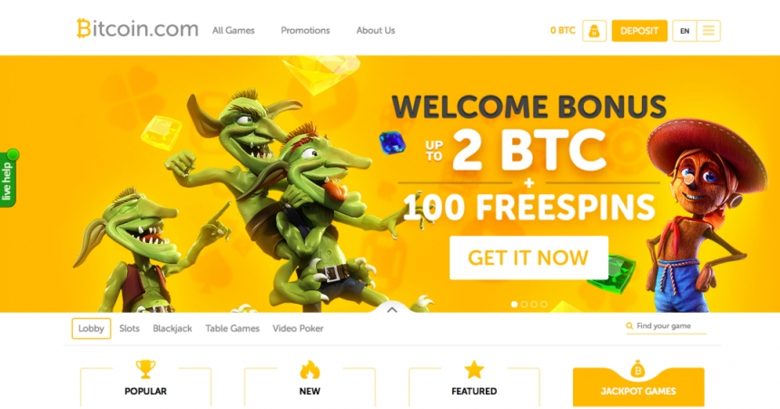Collapse the banner using the up chevron
The height and width of the screenshot is (409, 780).
(392, 309)
